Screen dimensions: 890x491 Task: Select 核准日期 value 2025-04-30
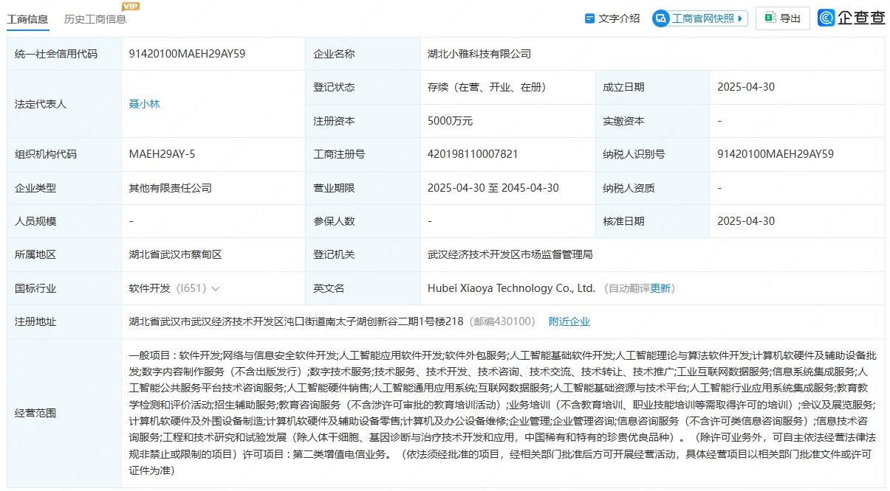[746, 221]
